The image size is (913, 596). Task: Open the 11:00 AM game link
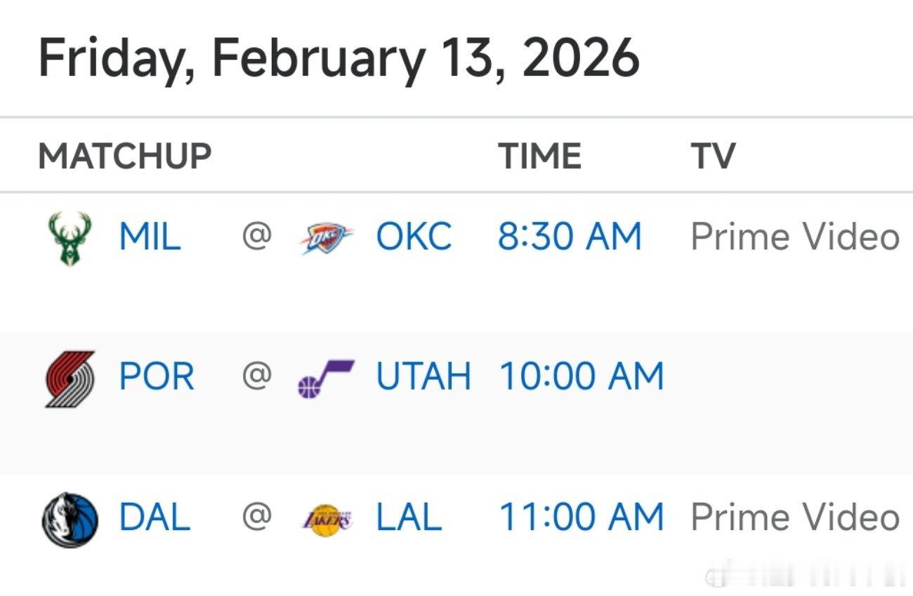tap(581, 518)
